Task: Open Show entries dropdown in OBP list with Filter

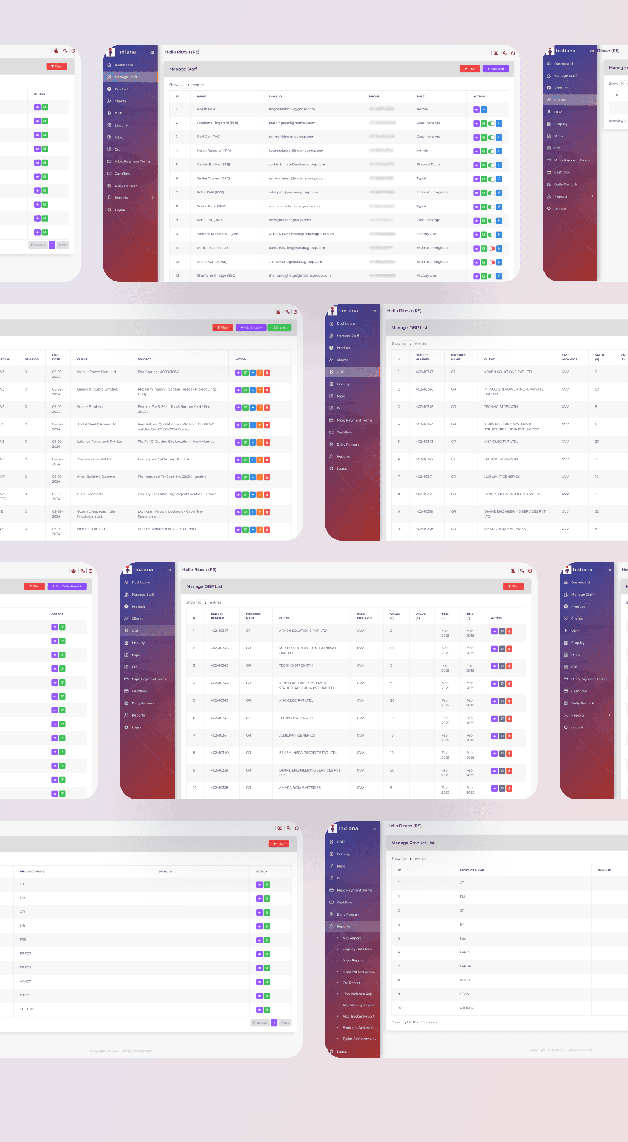Action: tap(202, 603)
